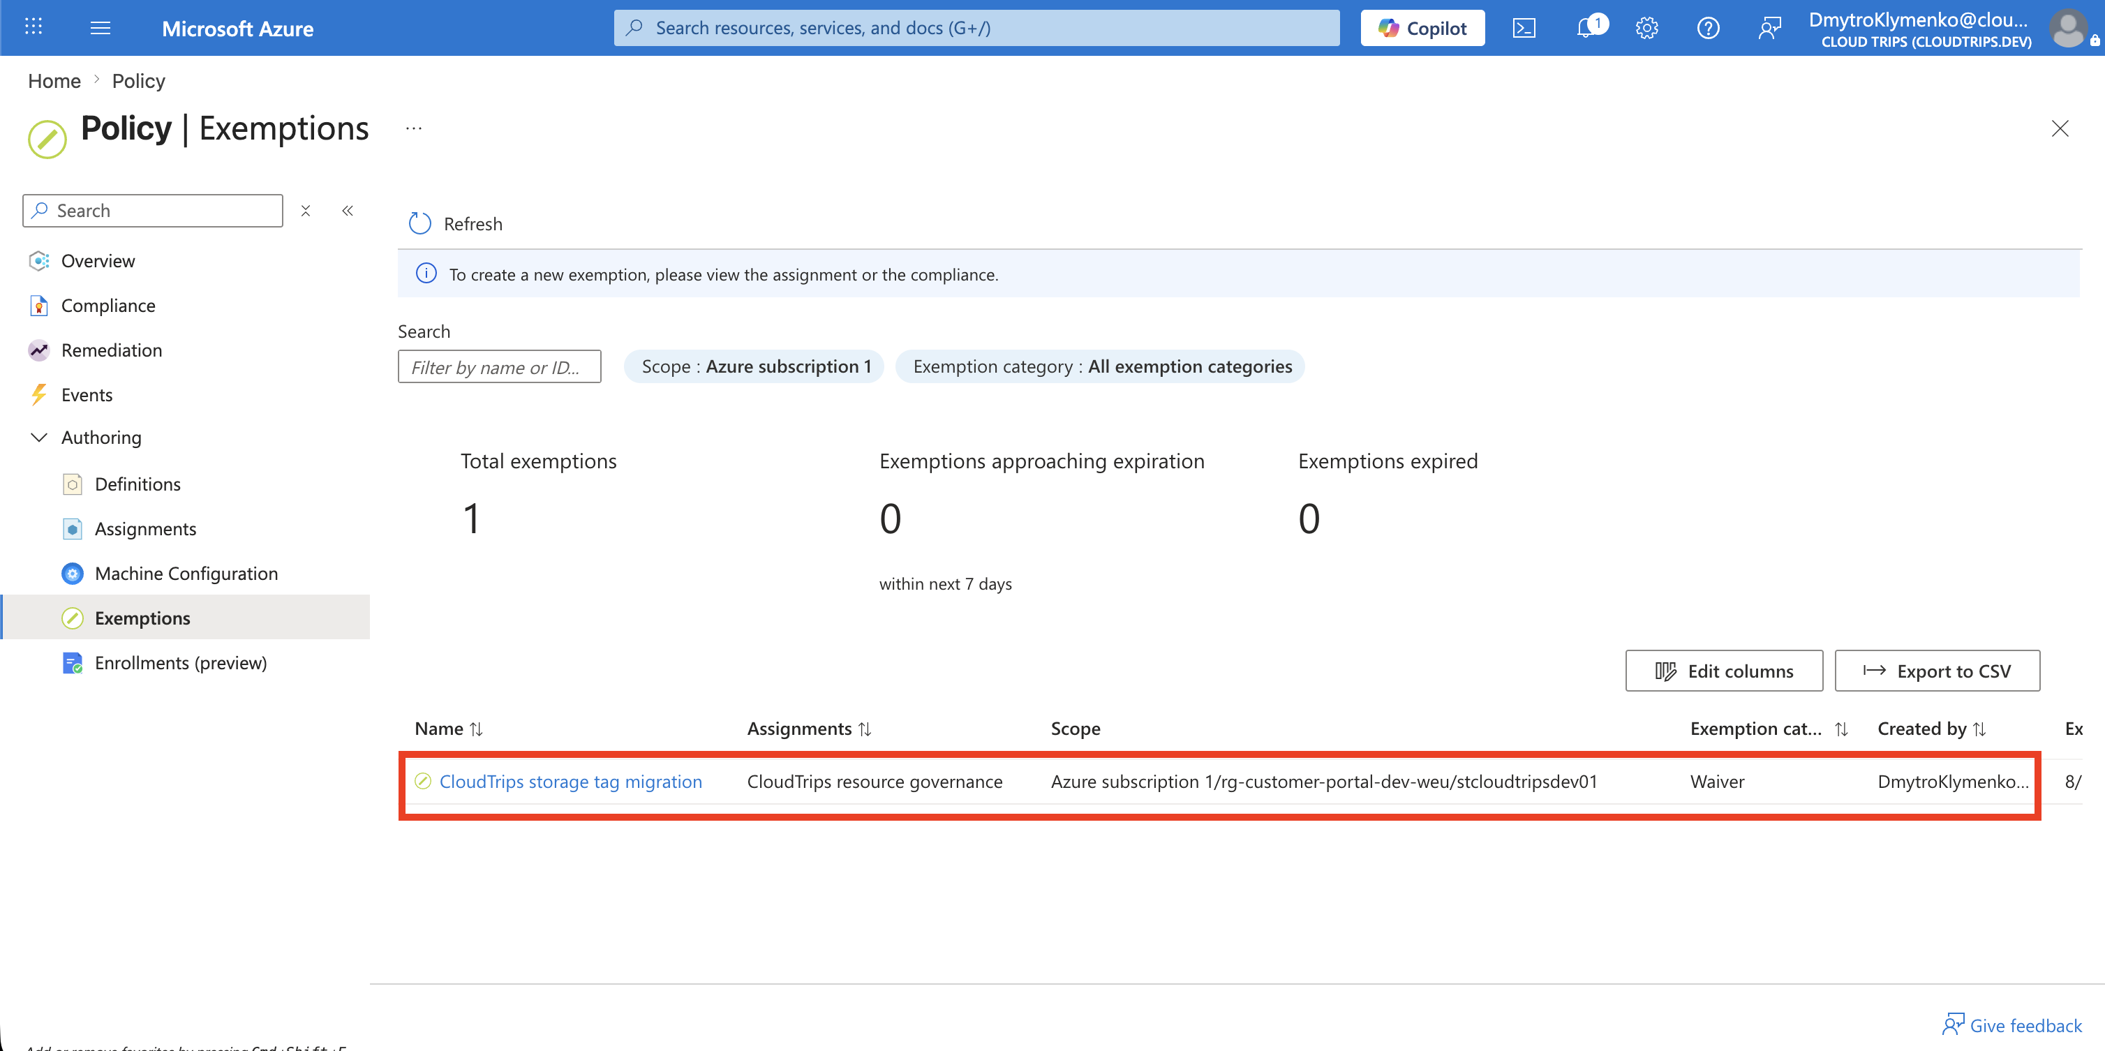Click the Waiver category cell

1717,782
